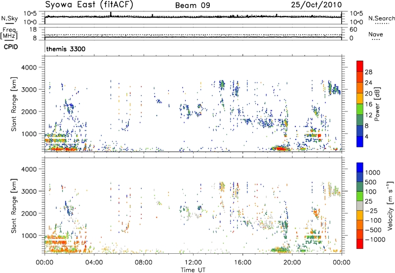
Task: Click the 'Power [dB]' colorbar label
Action: [377, 104]
